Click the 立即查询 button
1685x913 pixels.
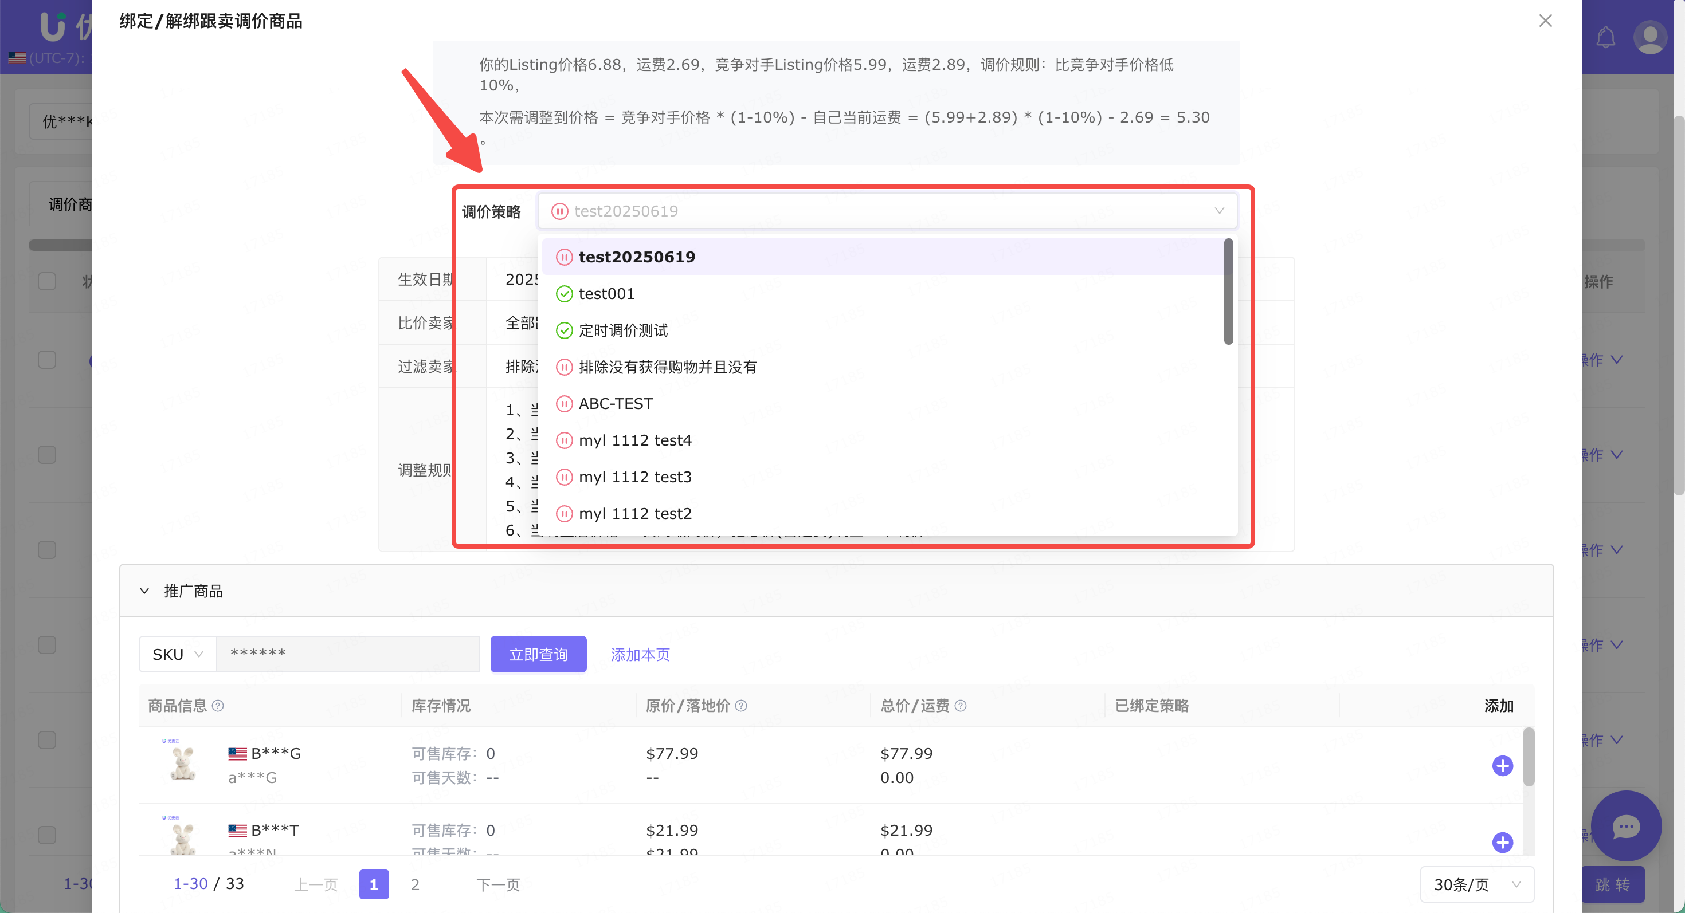pyautogui.click(x=538, y=654)
